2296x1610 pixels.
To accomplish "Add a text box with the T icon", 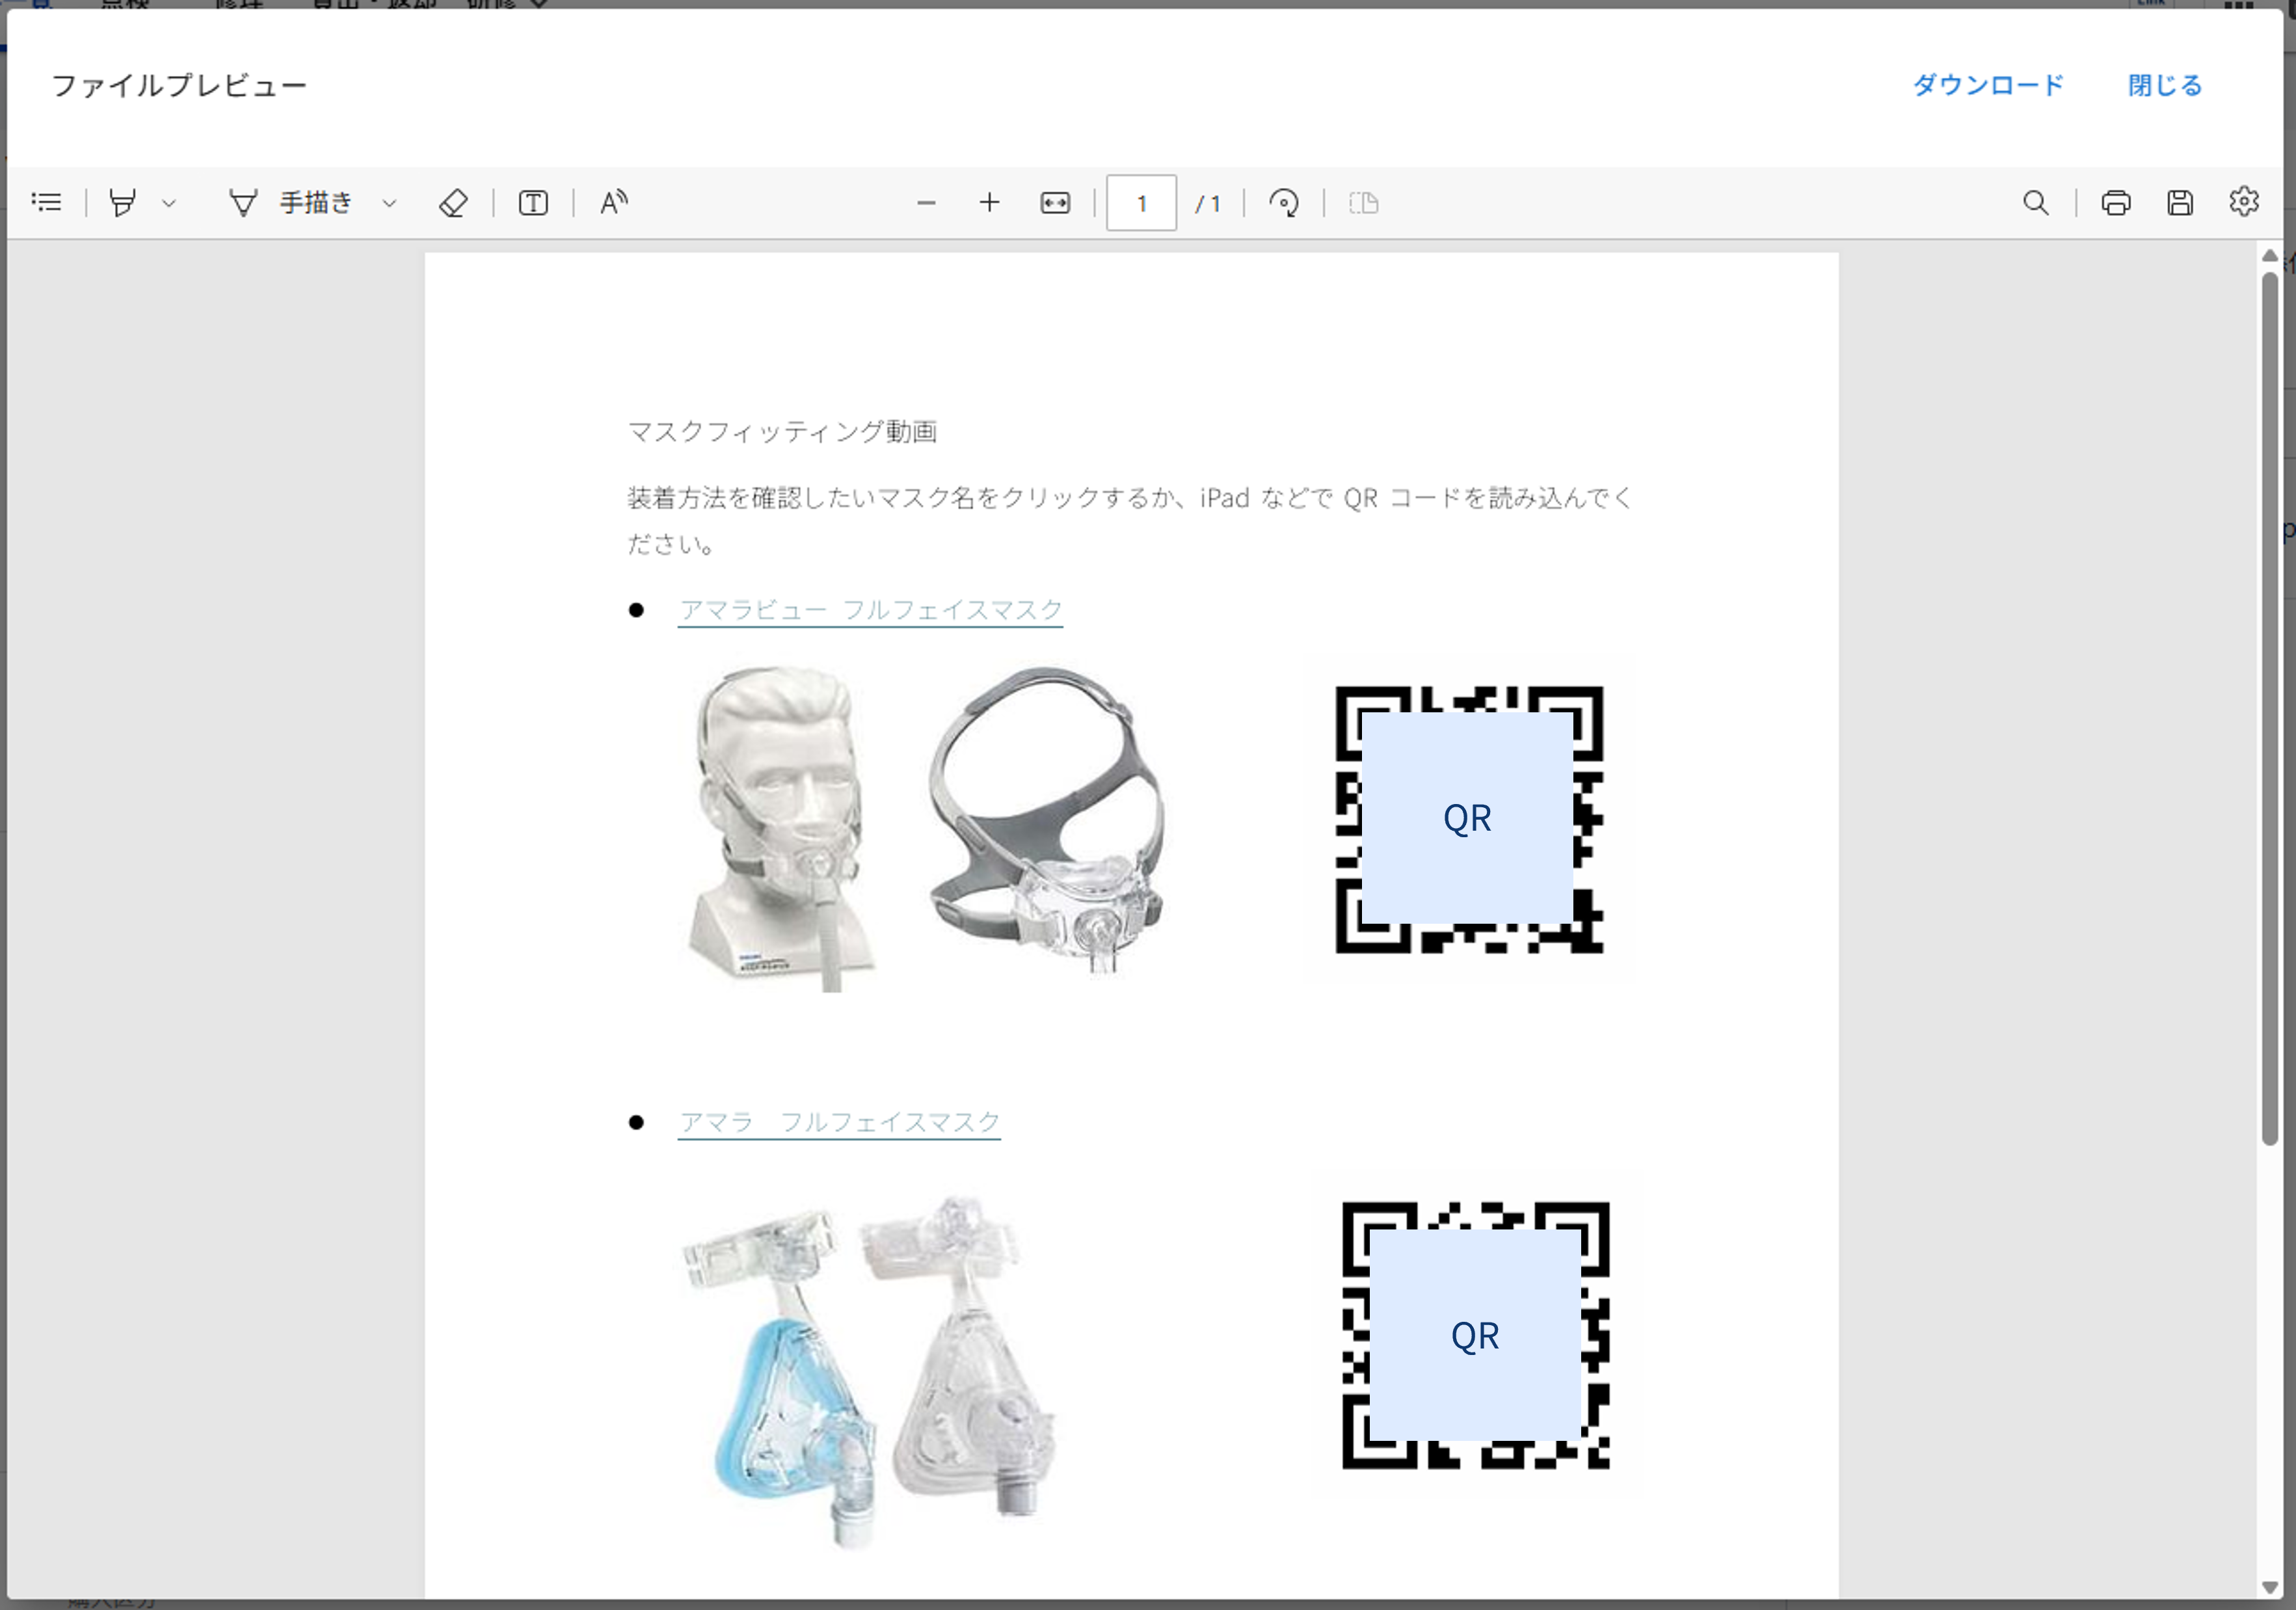I will tap(533, 203).
